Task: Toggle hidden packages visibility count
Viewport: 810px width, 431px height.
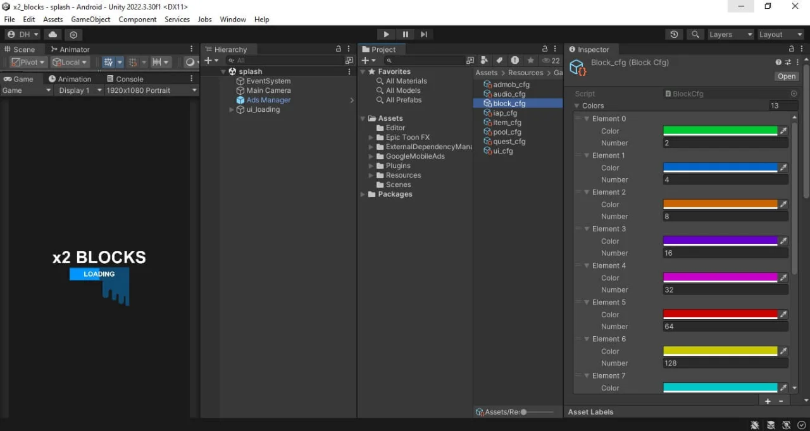Action: (x=551, y=61)
